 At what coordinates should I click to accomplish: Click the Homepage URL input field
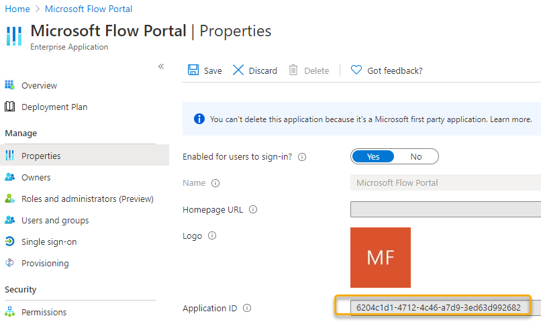click(x=446, y=209)
